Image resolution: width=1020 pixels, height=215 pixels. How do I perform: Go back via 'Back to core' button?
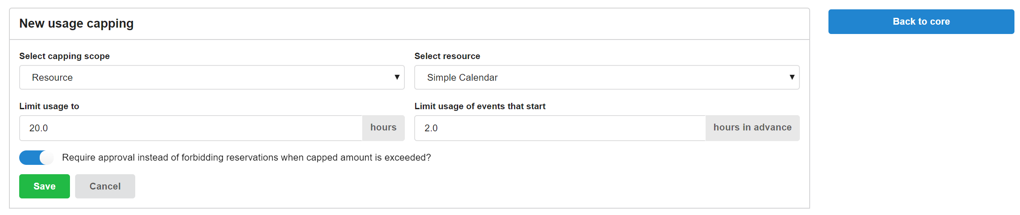point(921,22)
